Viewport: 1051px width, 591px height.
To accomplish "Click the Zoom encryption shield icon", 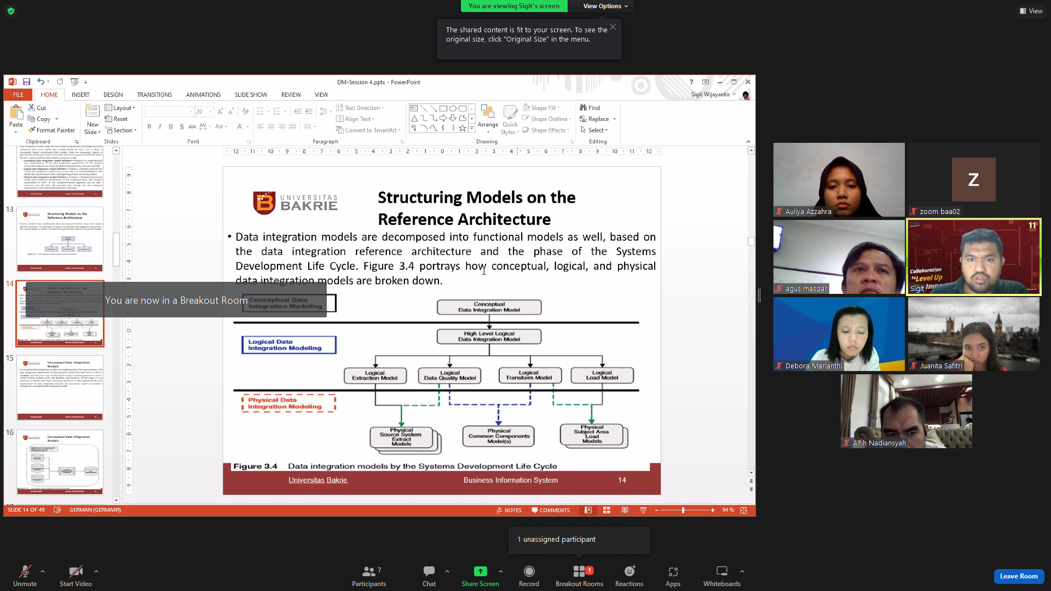I will [11, 11].
